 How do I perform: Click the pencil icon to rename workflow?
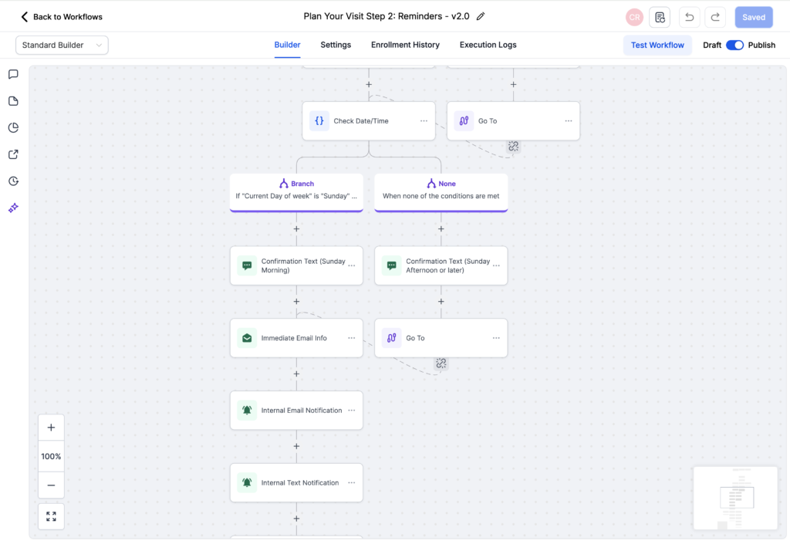click(x=481, y=16)
